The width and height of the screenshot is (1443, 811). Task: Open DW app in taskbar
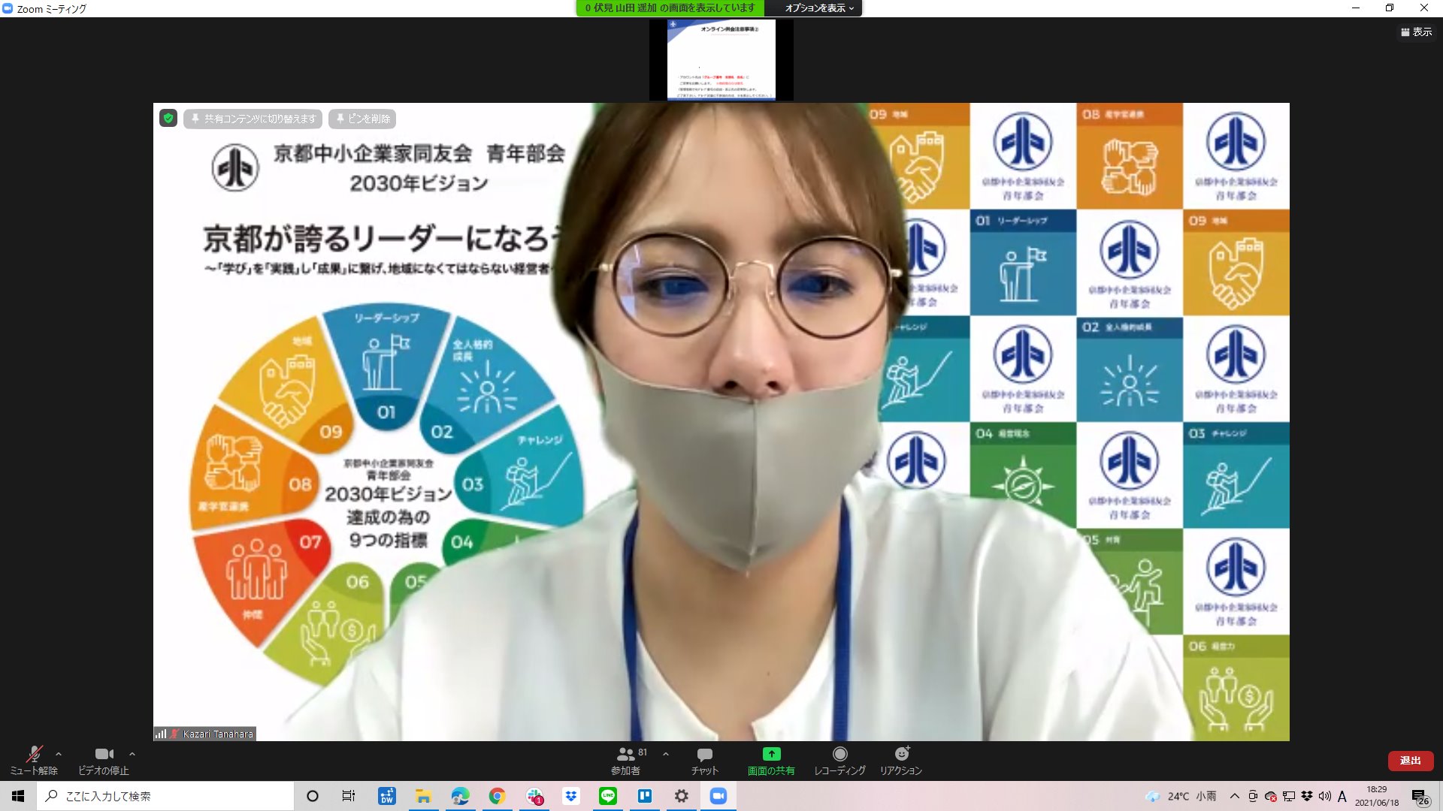click(x=386, y=796)
